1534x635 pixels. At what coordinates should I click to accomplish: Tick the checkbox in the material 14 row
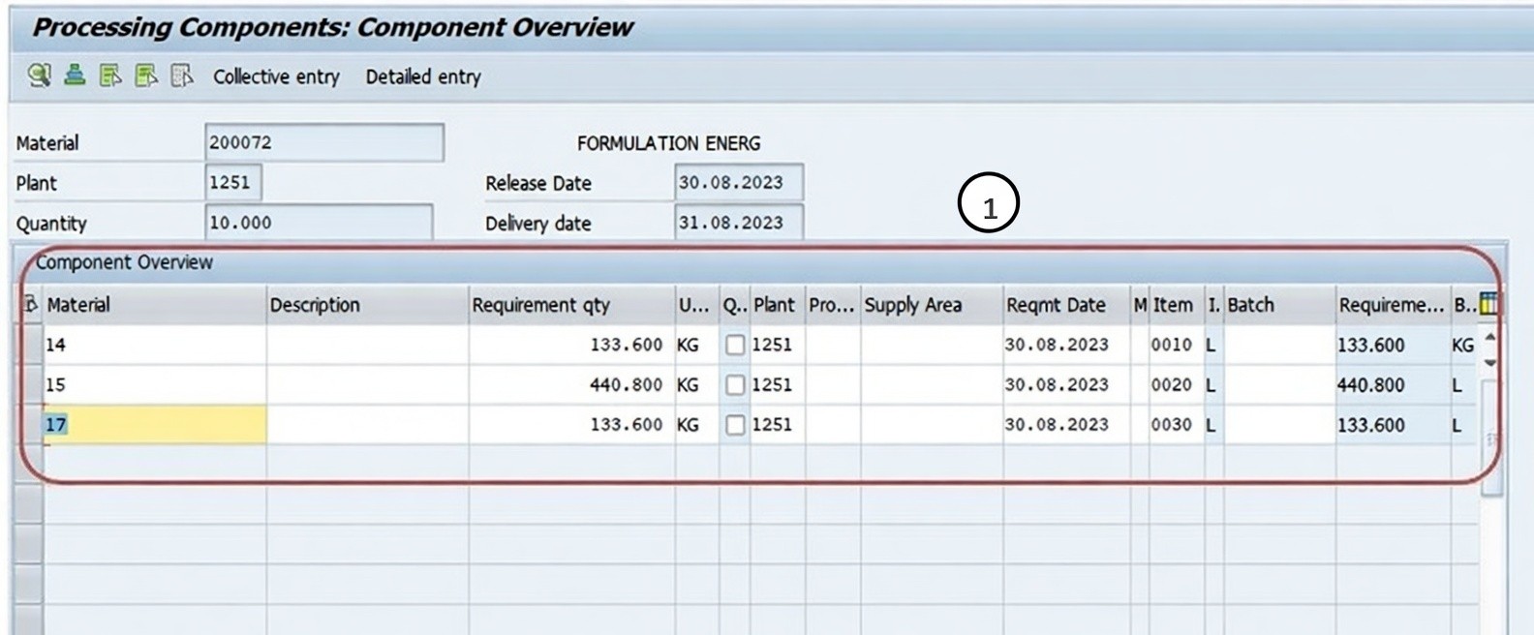pyautogui.click(x=735, y=345)
